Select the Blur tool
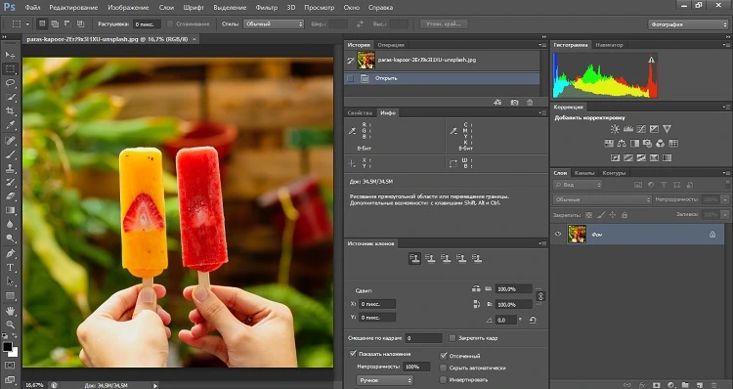Screen dimensions: 733x389 [x=10, y=225]
